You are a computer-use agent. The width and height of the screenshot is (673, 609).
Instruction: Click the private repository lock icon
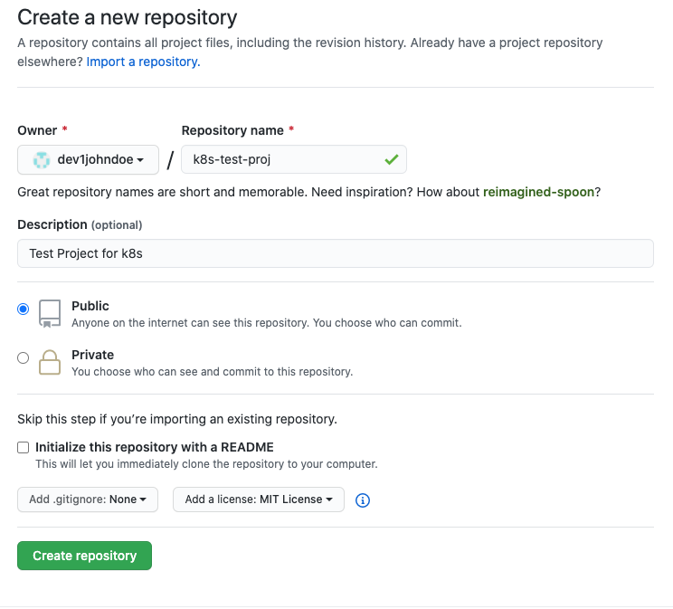pos(50,363)
